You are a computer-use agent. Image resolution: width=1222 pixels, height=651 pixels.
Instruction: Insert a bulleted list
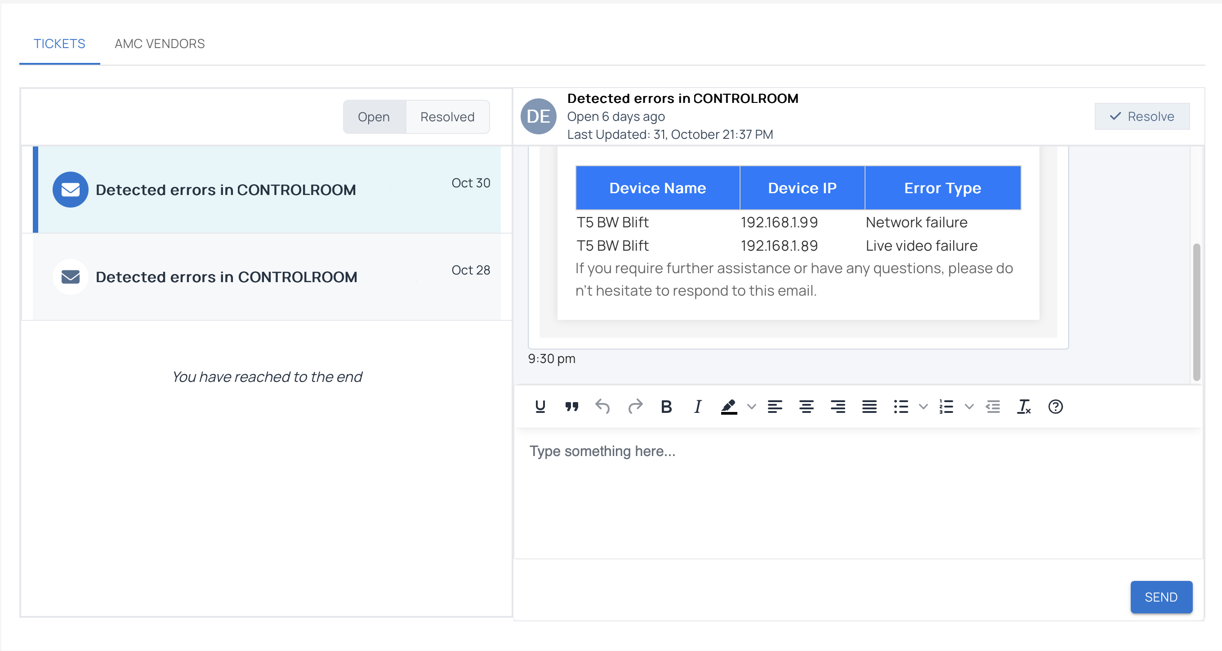pyautogui.click(x=901, y=406)
